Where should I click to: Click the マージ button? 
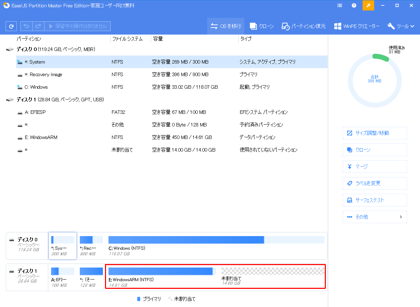click(374, 167)
